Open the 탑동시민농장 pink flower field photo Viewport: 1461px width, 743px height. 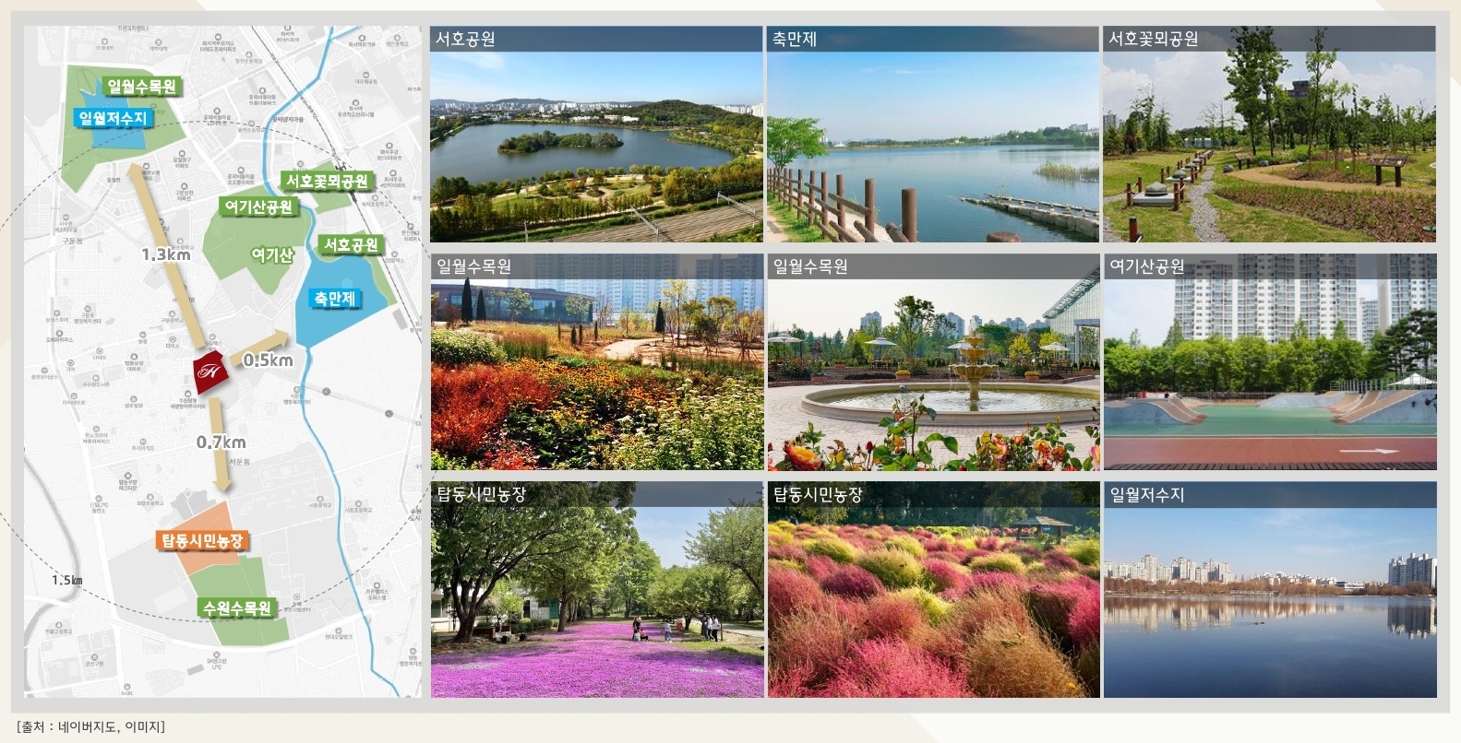[x=597, y=590]
